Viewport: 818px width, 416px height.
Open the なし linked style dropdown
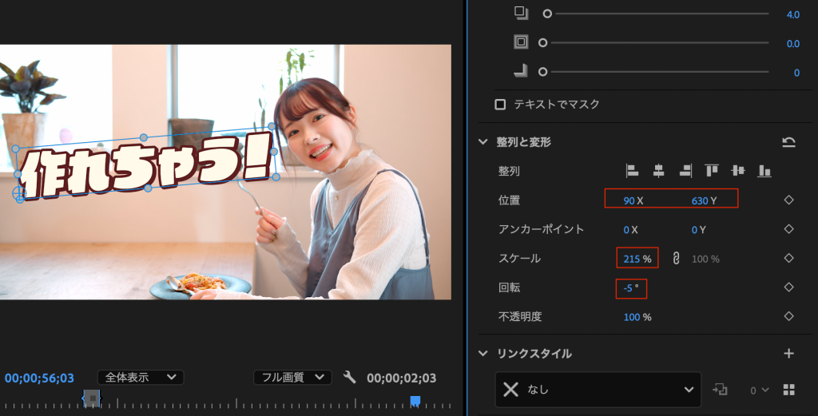[598, 390]
